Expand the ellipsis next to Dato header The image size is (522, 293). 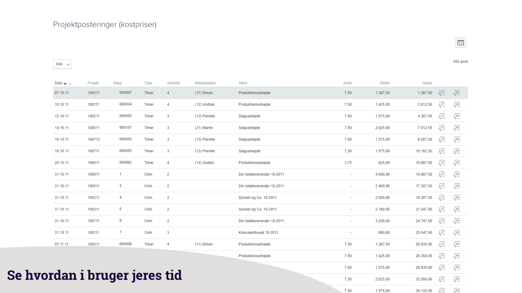click(70, 83)
